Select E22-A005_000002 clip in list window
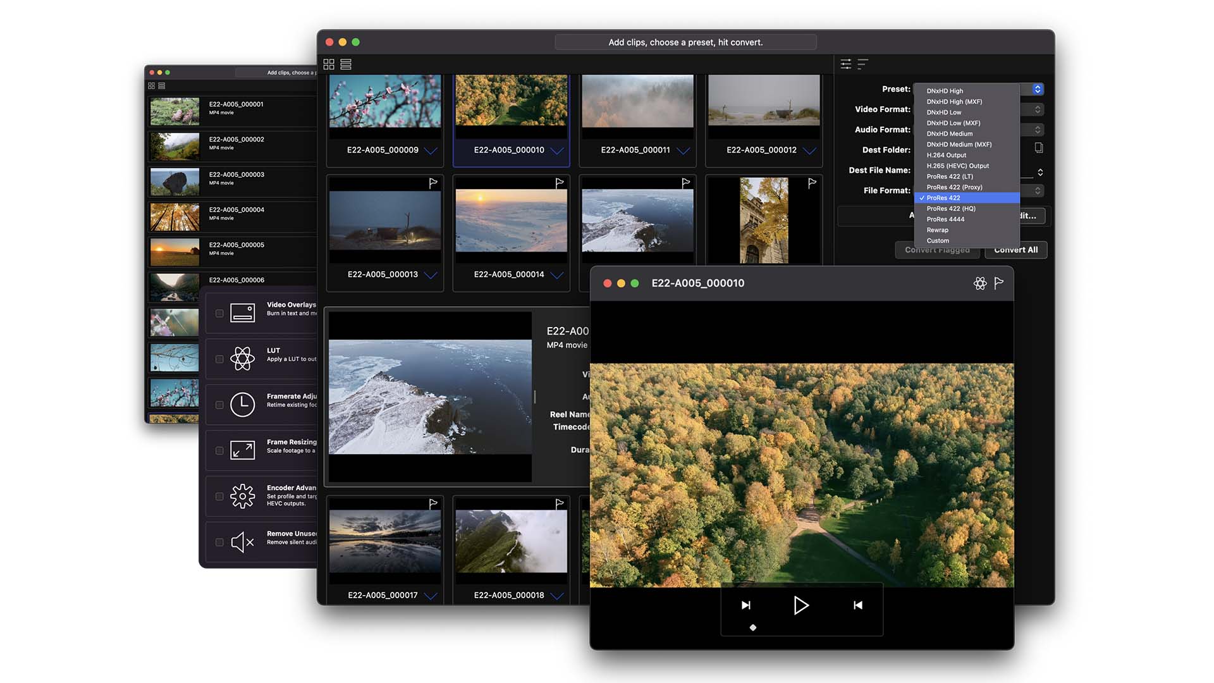This screenshot has width=1214, height=683. tap(236, 143)
